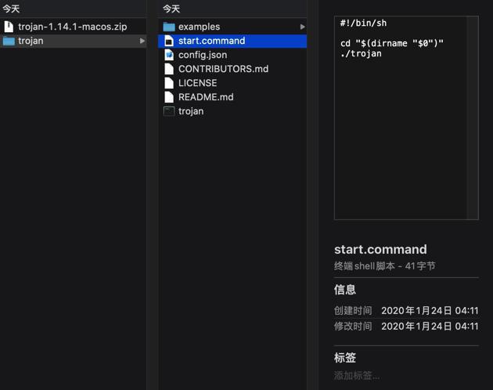Click the start.command title in preview pane
The width and height of the screenshot is (493, 390).
pos(380,249)
